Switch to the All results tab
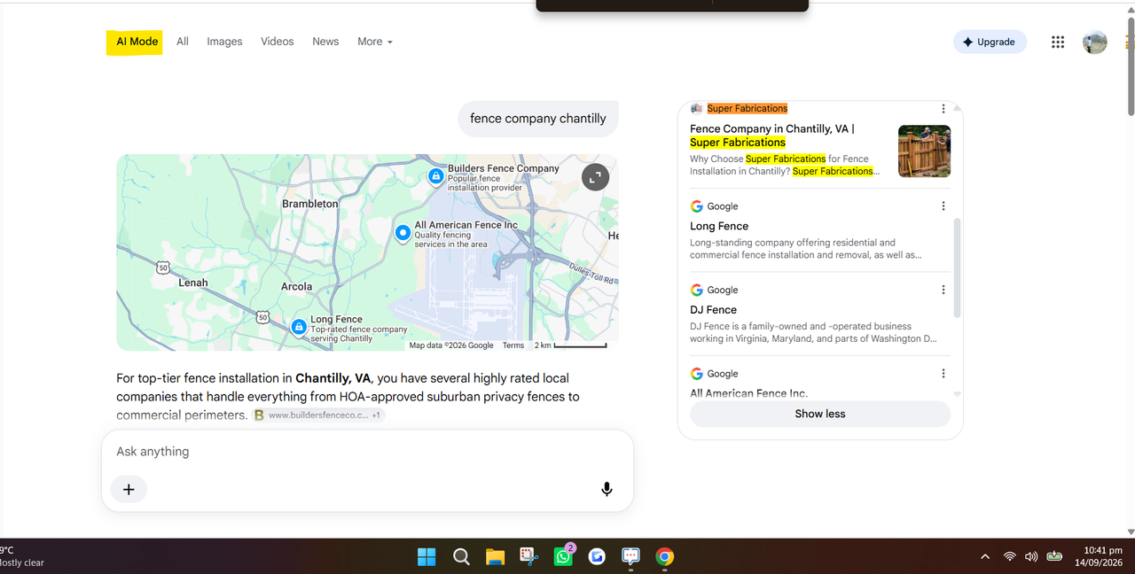 point(183,42)
